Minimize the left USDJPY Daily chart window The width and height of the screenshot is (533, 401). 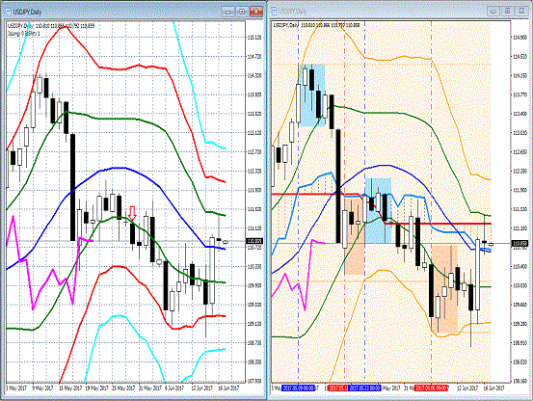[x=227, y=12]
